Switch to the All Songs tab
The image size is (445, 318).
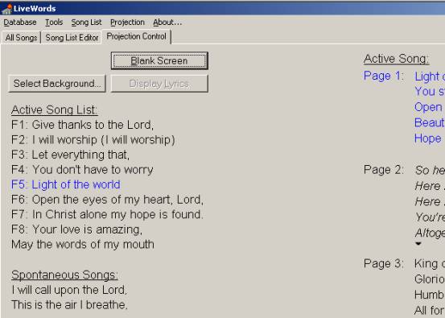pos(21,38)
